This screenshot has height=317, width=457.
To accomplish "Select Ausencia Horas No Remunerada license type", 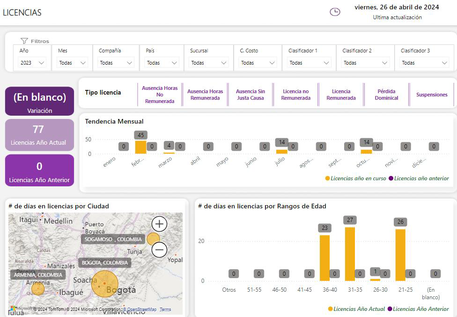I will [x=160, y=95].
